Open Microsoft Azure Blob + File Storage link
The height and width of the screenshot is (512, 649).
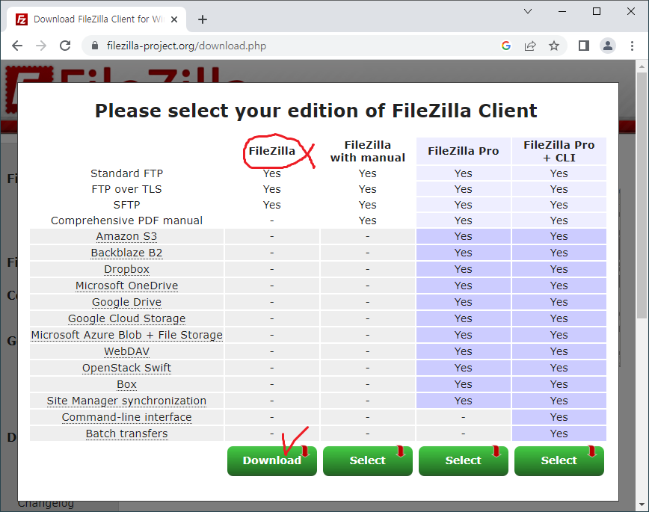(126, 335)
